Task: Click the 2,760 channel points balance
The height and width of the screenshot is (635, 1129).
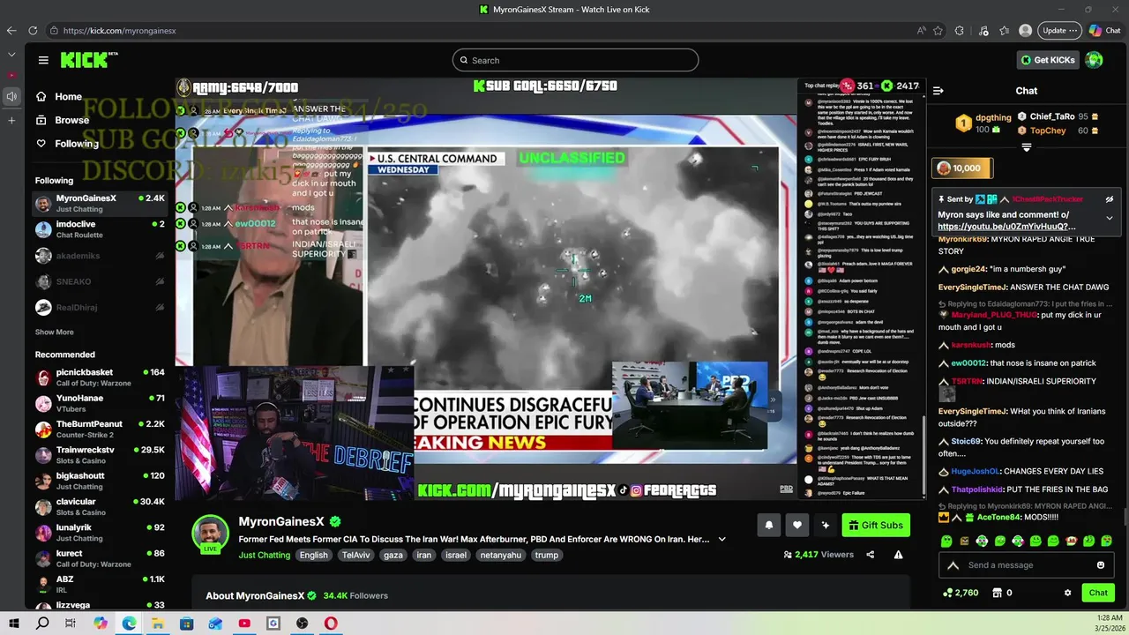Action: tap(961, 593)
